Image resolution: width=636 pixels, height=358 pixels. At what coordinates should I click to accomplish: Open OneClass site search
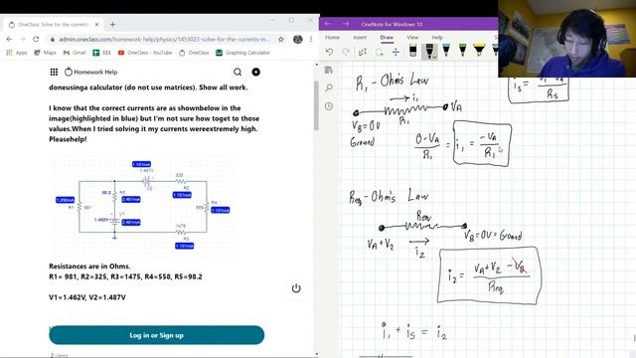point(238,72)
